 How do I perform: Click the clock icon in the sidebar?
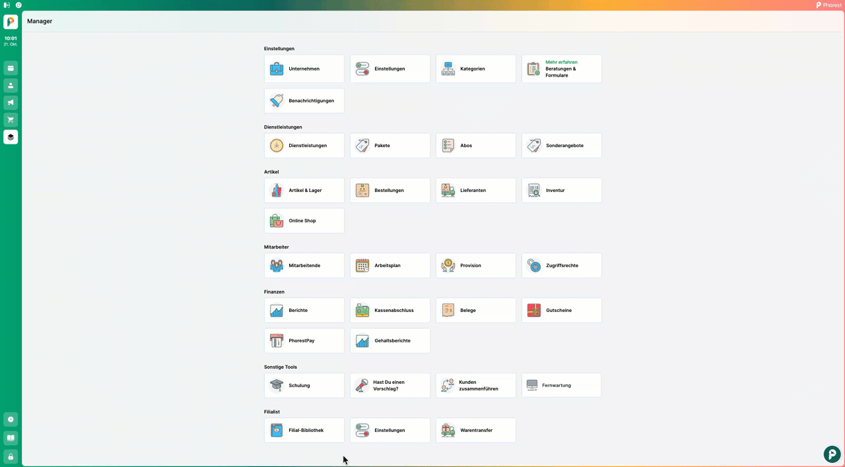point(11,420)
